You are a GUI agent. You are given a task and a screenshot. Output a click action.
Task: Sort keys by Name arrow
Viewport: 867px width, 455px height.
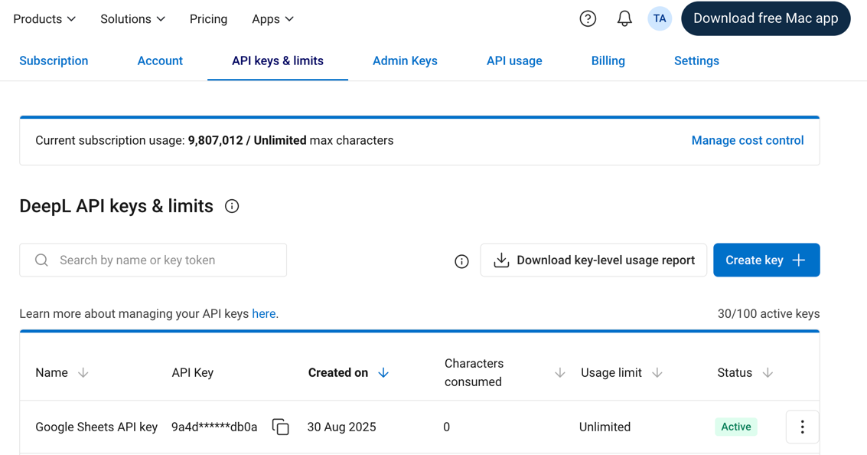click(83, 373)
